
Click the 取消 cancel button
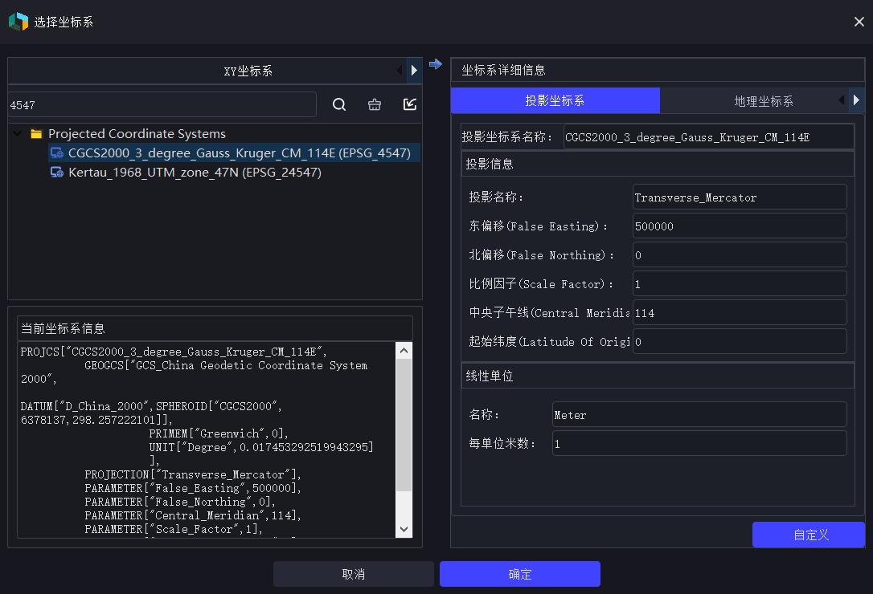coord(353,574)
